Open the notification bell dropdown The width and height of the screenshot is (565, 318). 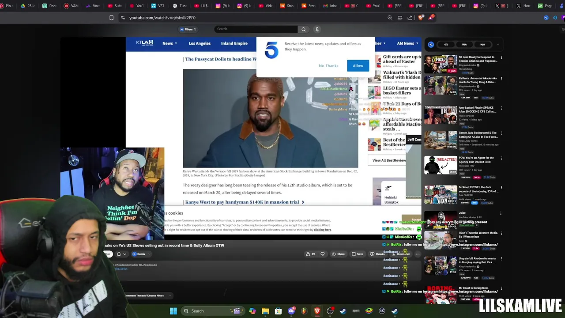(x=121, y=254)
